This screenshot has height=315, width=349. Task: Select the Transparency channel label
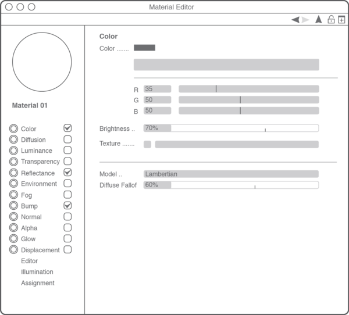click(x=40, y=162)
